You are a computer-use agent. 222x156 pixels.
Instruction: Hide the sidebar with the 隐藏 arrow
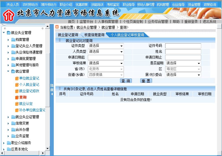(x=52, y=94)
